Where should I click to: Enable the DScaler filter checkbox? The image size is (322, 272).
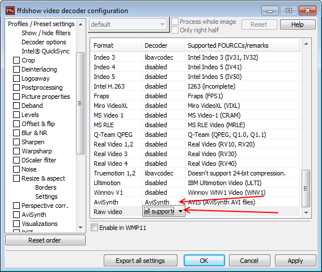[x=16, y=160]
